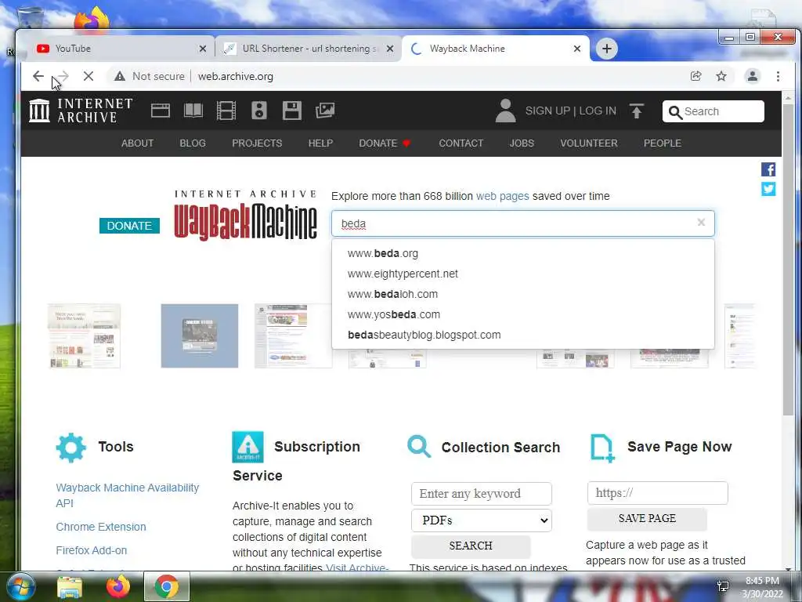Click the Collection Search magnifier icon

[x=419, y=447]
